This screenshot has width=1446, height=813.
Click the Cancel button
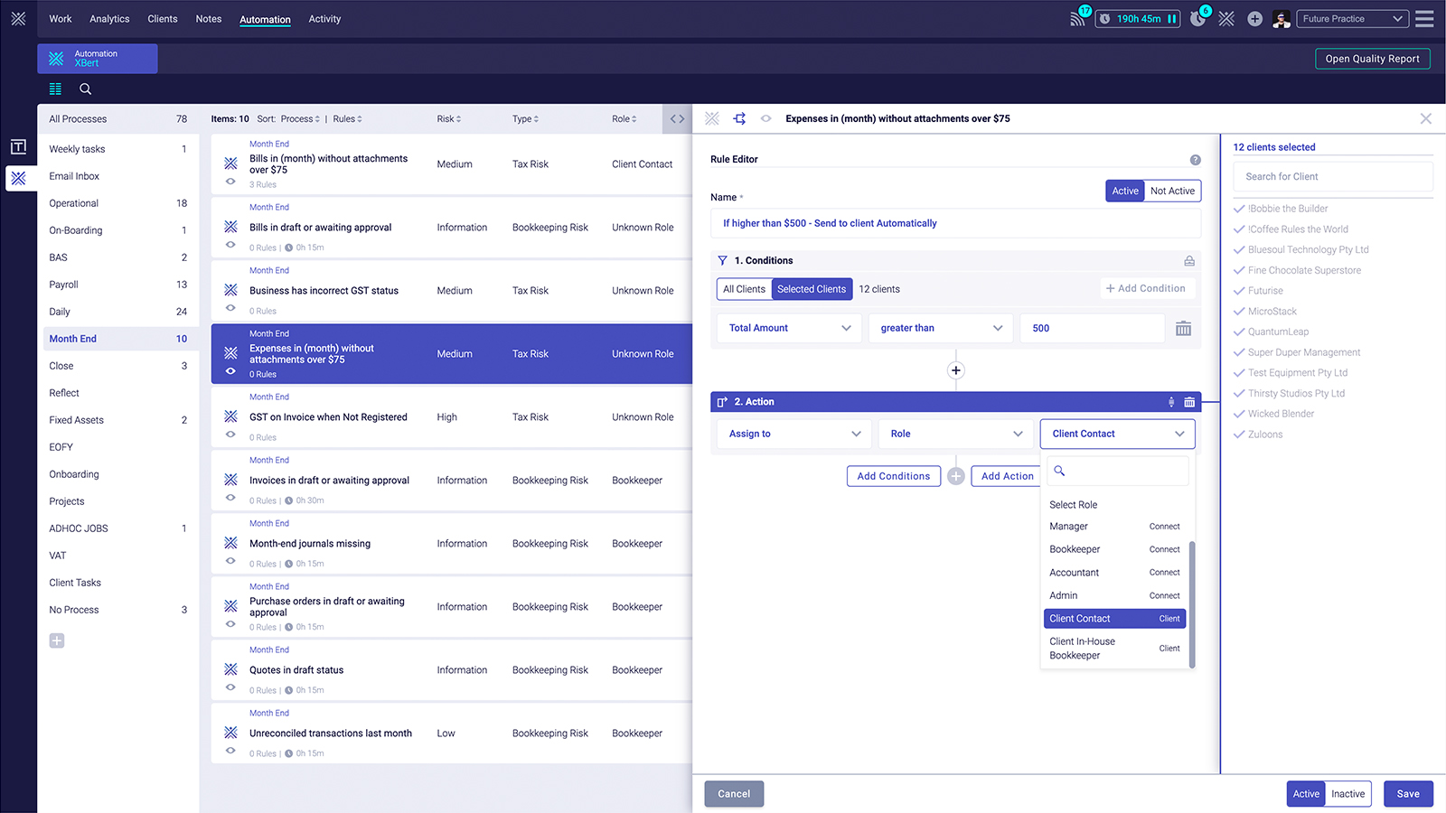(x=734, y=794)
